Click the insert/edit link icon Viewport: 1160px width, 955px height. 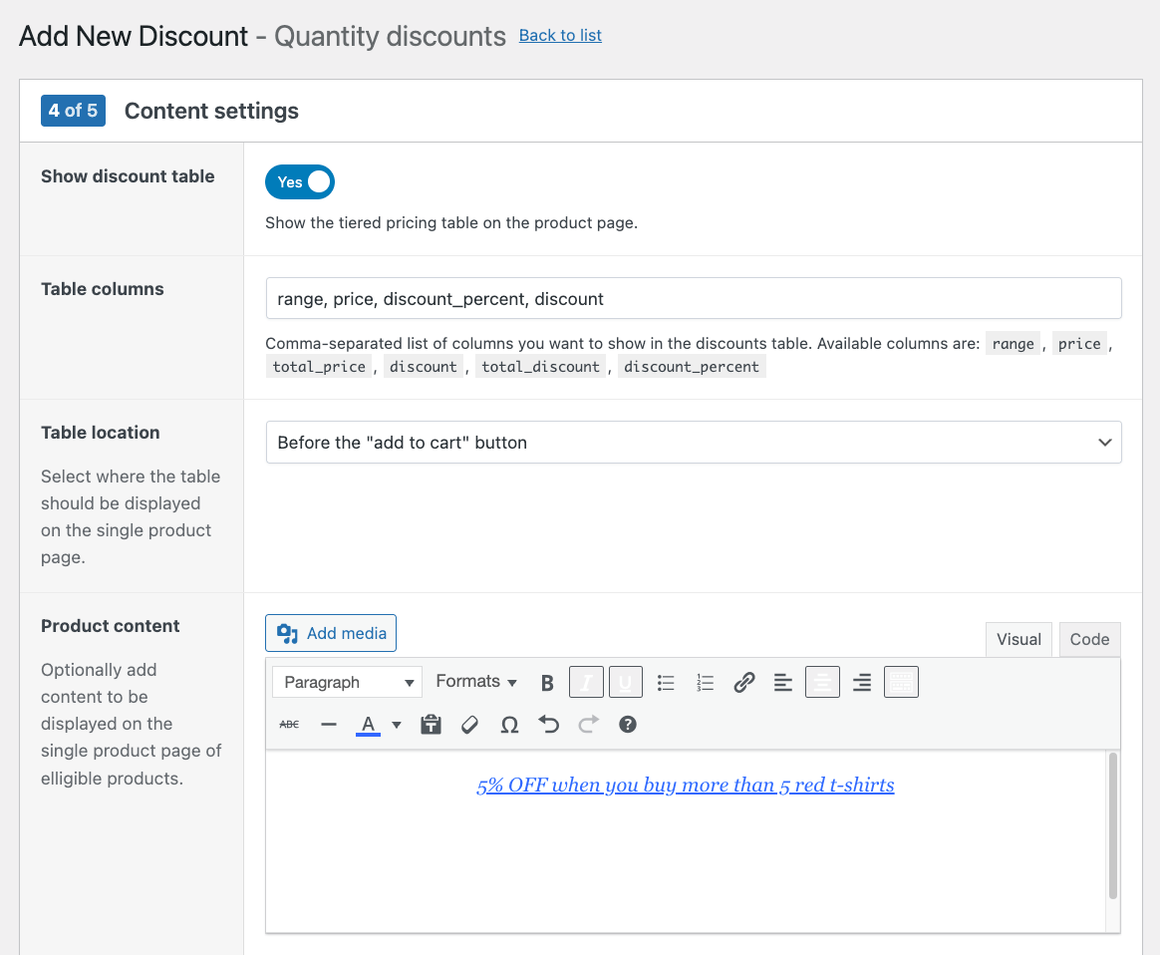[x=744, y=682]
